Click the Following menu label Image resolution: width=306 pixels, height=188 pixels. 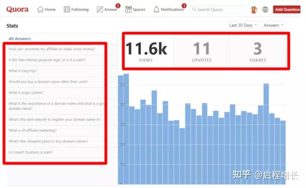[x=80, y=9]
